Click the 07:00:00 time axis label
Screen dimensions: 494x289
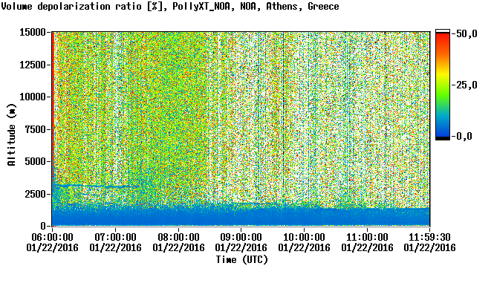pos(115,237)
